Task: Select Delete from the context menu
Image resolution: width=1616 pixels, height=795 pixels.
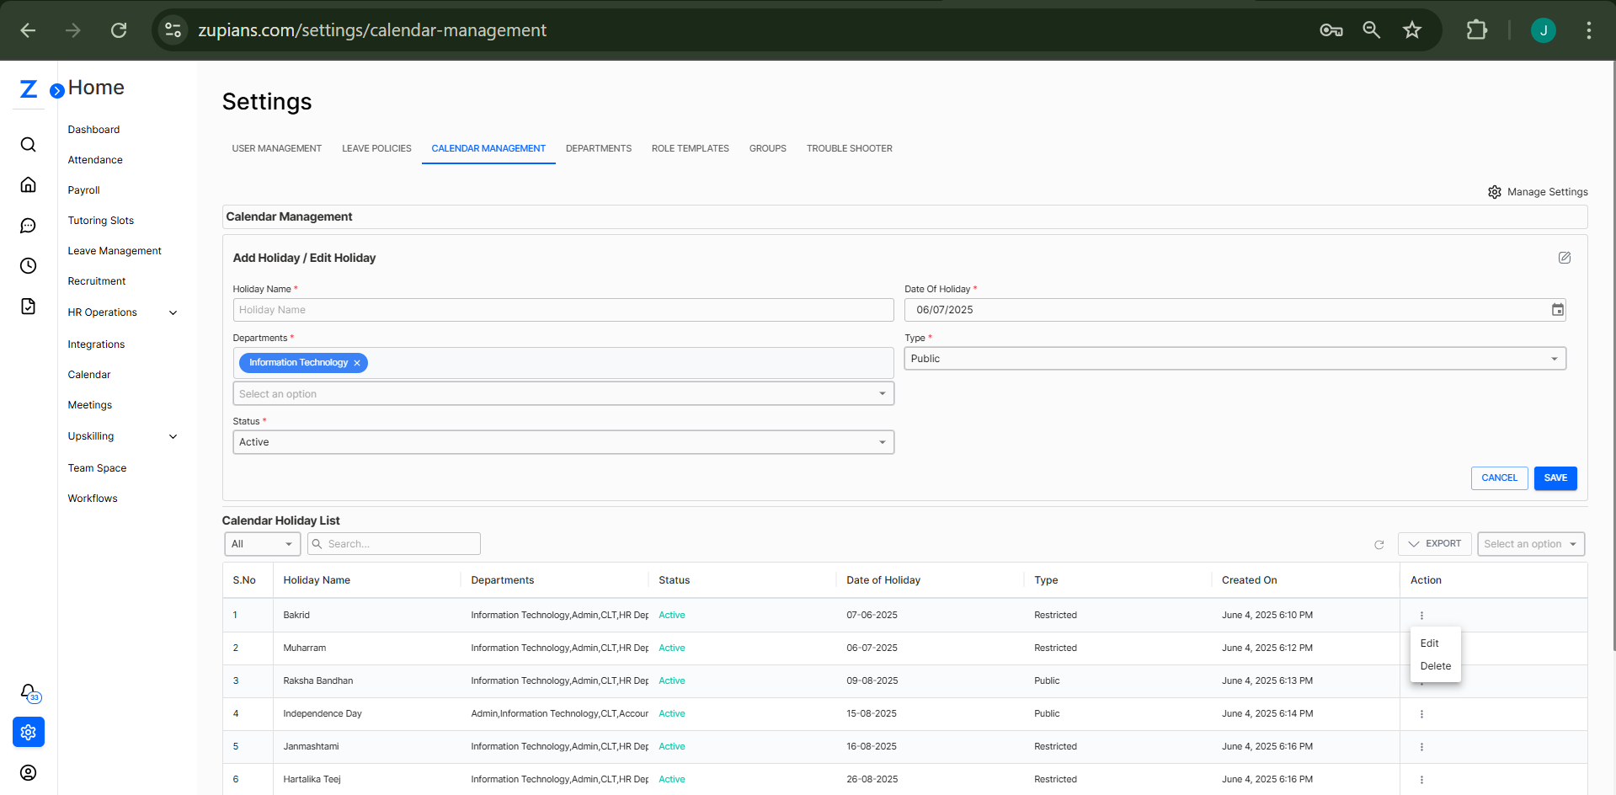Action: pos(1435,666)
